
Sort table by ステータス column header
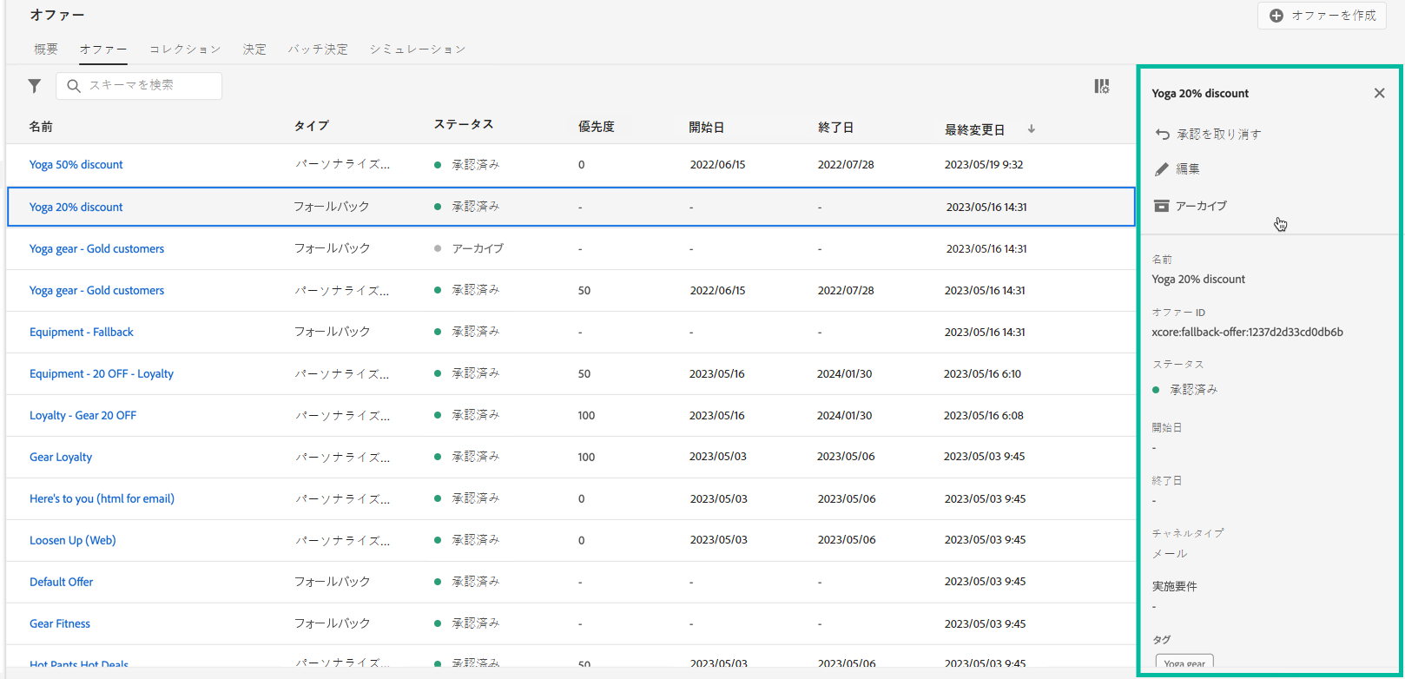[x=464, y=125]
